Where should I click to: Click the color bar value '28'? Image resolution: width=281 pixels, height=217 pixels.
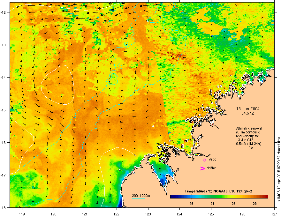[233, 204]
